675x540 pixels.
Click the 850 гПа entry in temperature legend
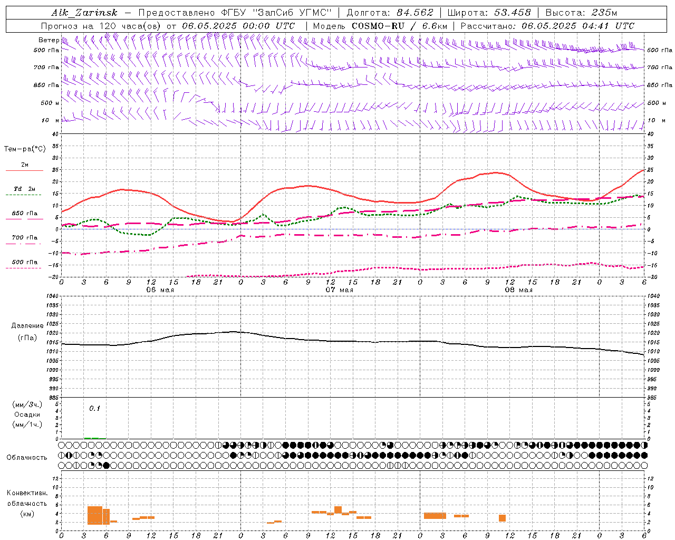[25, 214]
